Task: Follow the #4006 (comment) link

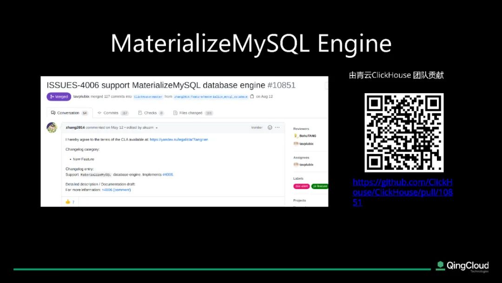Action: 116,190
